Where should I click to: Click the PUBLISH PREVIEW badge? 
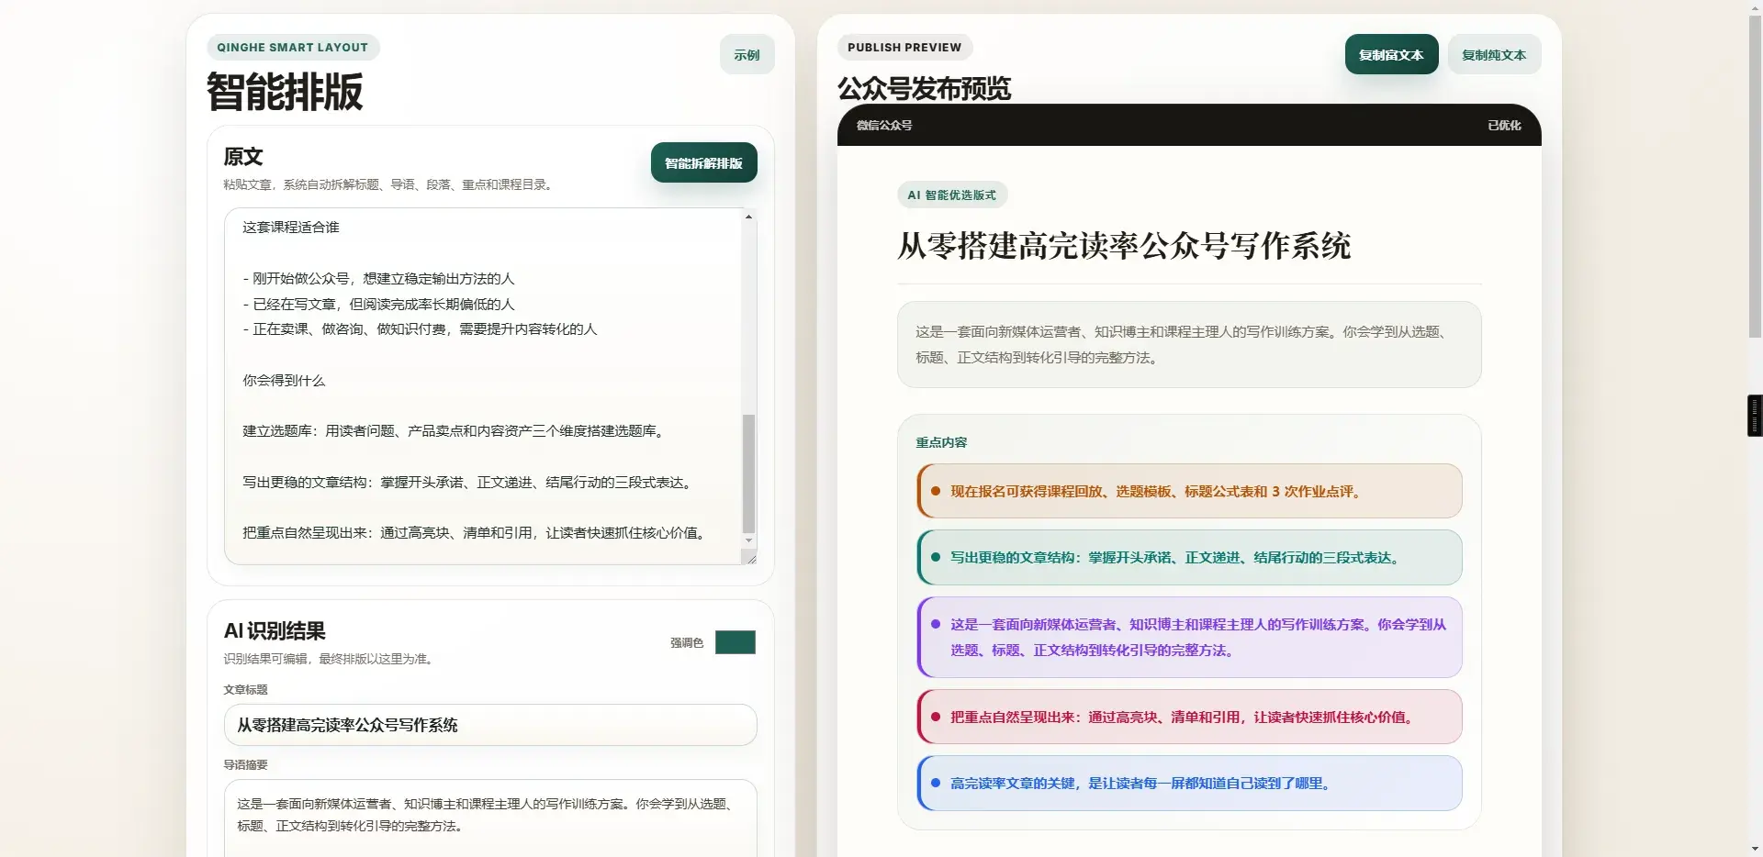[x=904, y=48]
